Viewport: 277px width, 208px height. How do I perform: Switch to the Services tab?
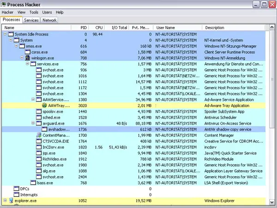click(31, 20)
